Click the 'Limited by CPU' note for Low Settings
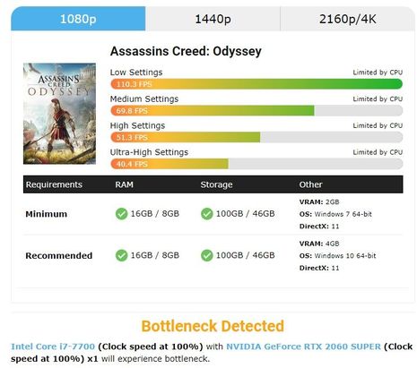This screenshot has width=417, height=368. click(x=378, y=73)
